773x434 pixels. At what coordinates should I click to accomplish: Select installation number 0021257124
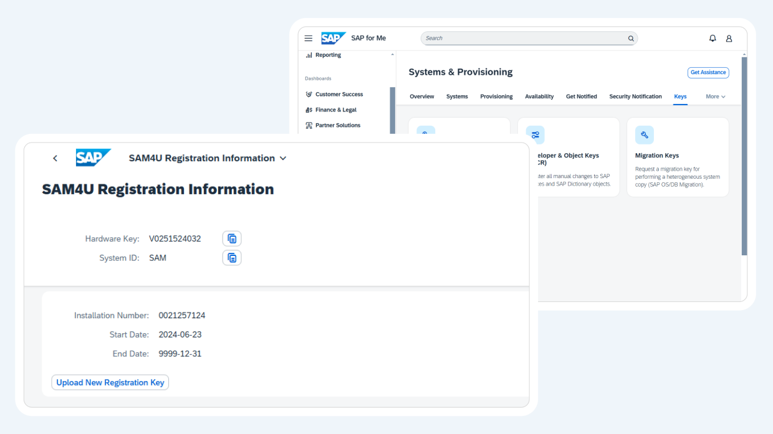(182, 316)
